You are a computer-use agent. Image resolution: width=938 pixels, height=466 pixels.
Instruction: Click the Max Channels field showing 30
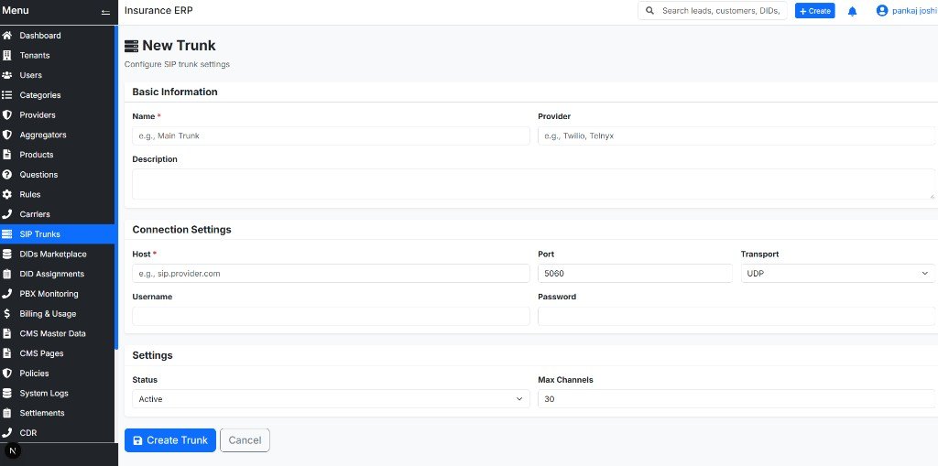point(736,399)
